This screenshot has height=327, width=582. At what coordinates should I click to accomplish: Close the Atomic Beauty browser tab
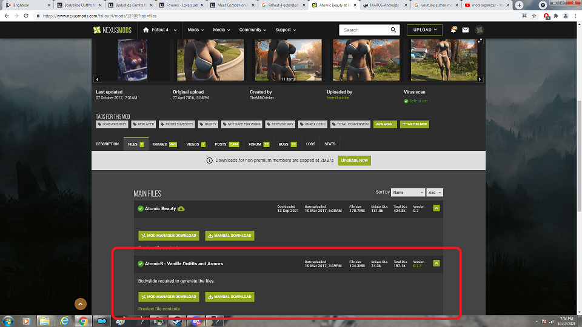[x=355, y=5]
